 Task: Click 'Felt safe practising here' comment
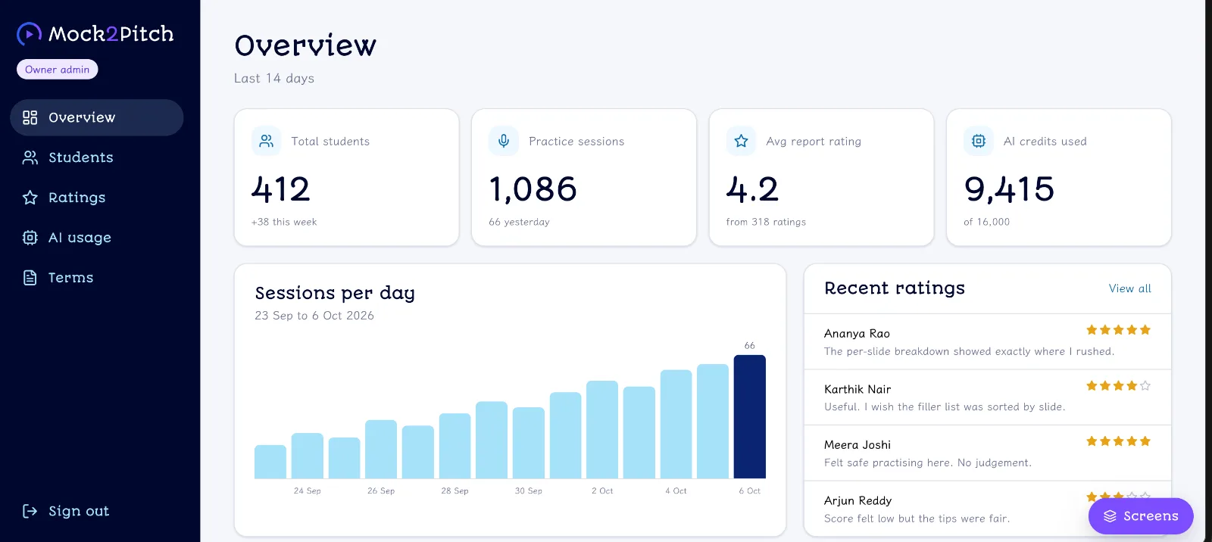point(928,463)
